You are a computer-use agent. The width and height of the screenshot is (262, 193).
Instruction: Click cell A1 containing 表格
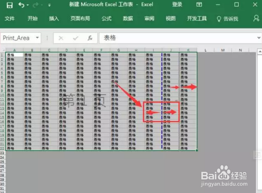(x=15, y=55)
